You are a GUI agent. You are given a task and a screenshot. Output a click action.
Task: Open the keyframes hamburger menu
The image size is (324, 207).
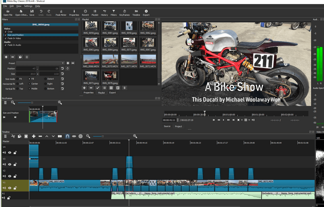pyautogui.click(x=5, y=102)
